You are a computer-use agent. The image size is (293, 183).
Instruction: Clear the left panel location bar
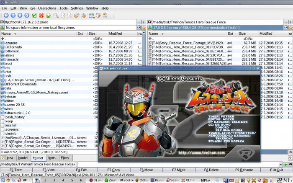[2, 22]
